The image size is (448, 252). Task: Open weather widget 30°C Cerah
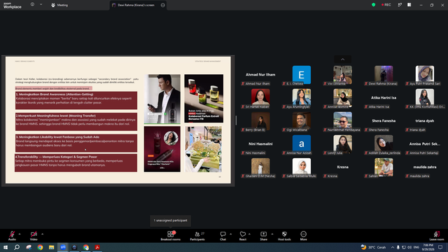(373, 247)
